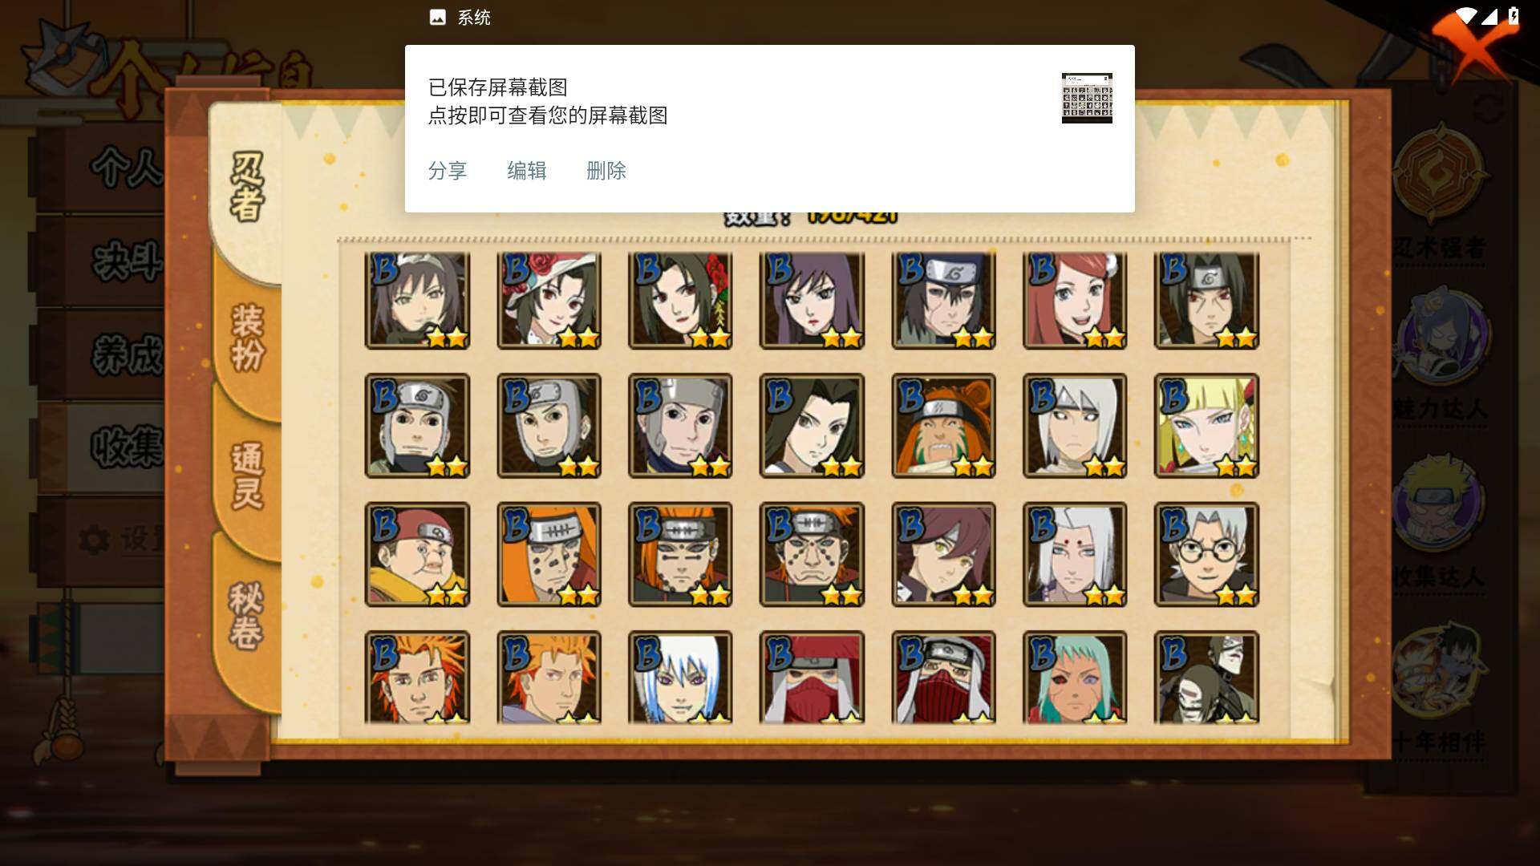Choose the blonde girl with green earrings
The image size is (1540, 866).
coord(1206,426)
